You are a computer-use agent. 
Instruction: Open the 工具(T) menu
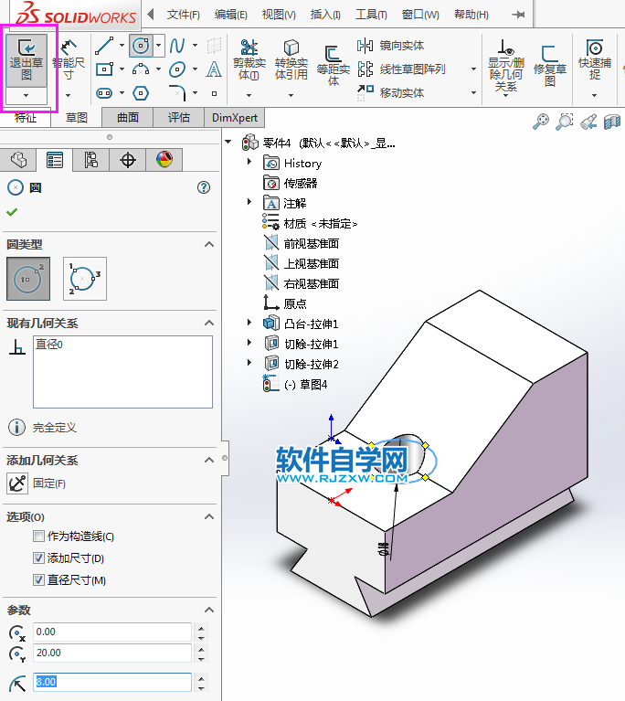coord(371,15)
